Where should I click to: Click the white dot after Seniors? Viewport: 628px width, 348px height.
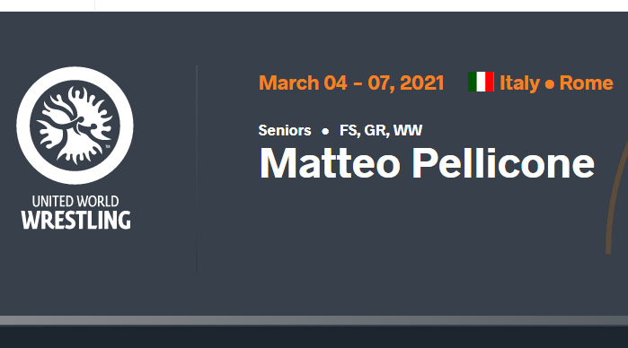[x=325, y=131]
